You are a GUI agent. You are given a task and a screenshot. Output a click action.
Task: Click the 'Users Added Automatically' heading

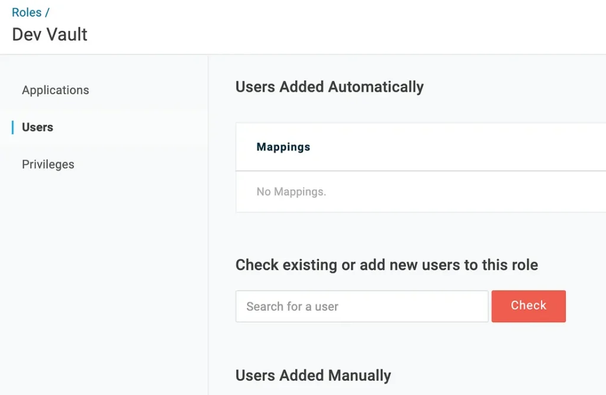coord(329,87)
